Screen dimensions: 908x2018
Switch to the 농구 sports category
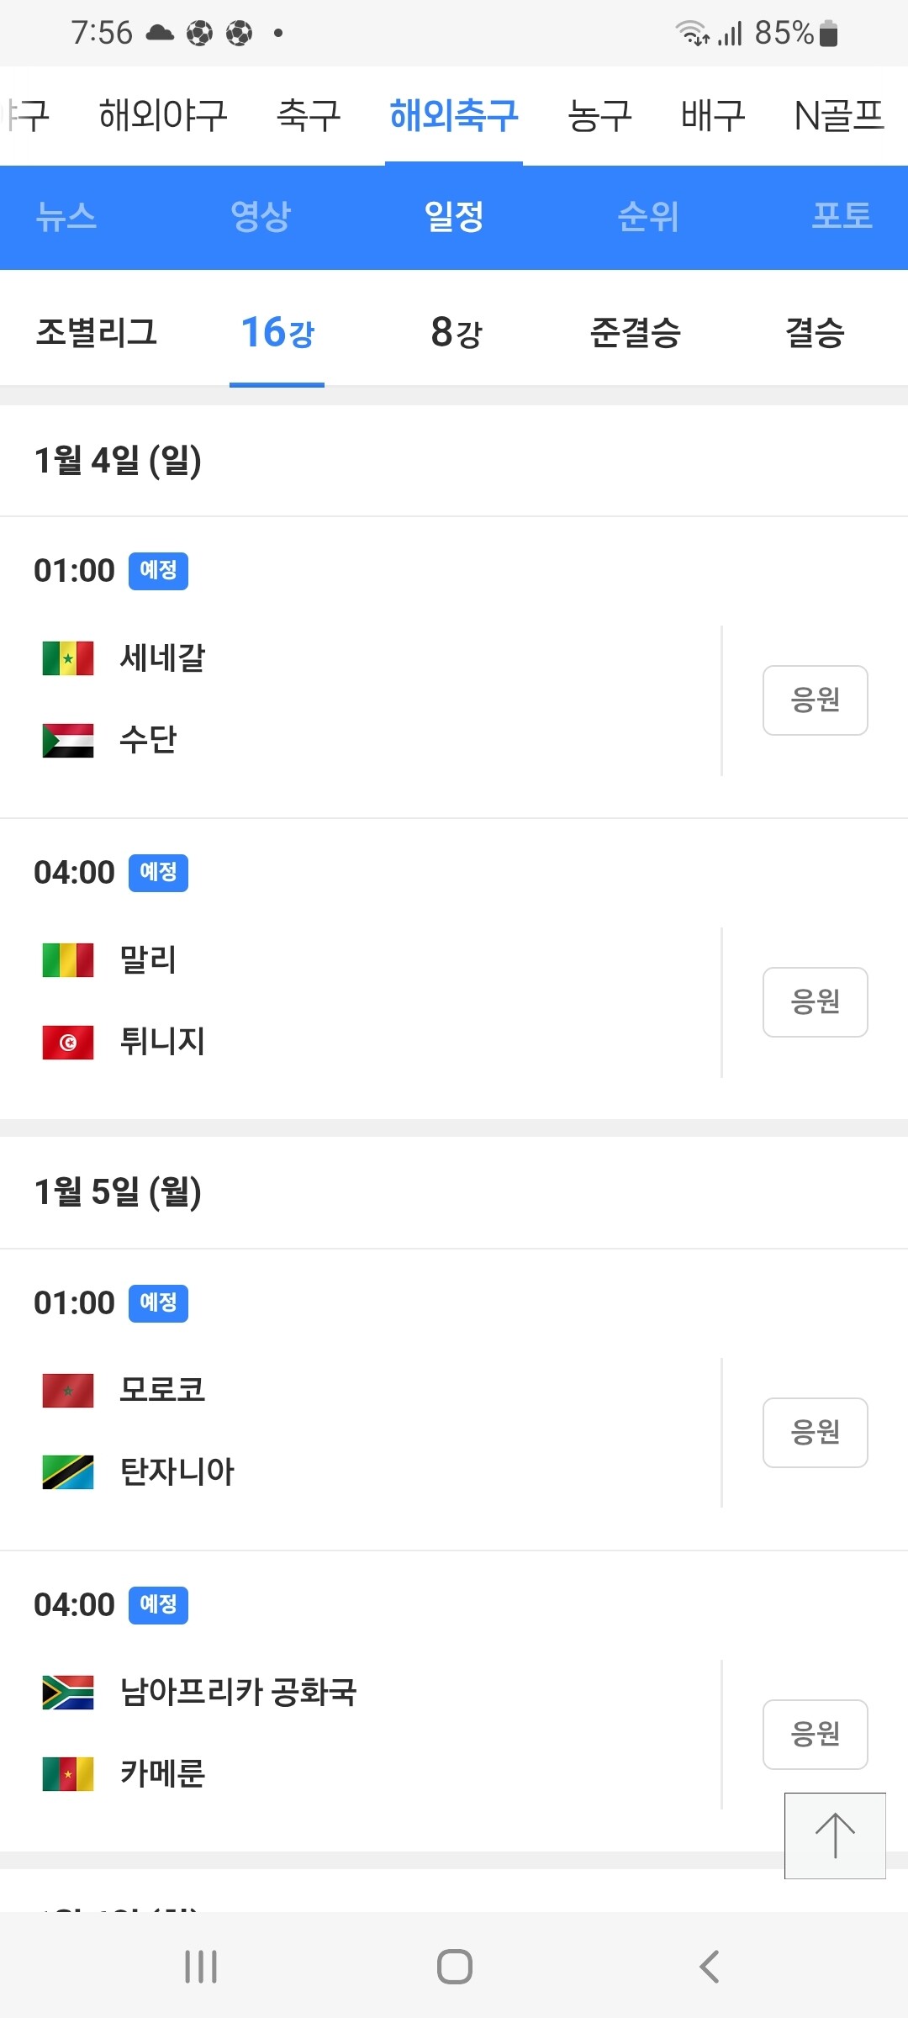click(599, 115)
